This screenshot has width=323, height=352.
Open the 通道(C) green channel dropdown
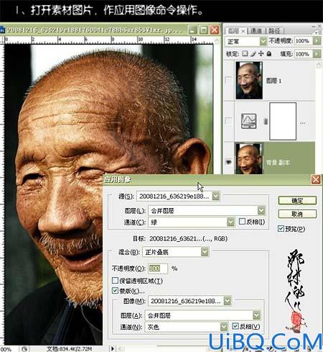pos(230,222)
